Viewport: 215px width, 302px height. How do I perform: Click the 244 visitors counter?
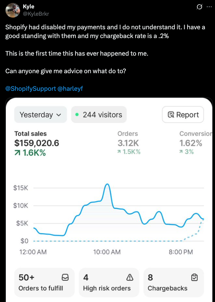[x=99, y=114]
